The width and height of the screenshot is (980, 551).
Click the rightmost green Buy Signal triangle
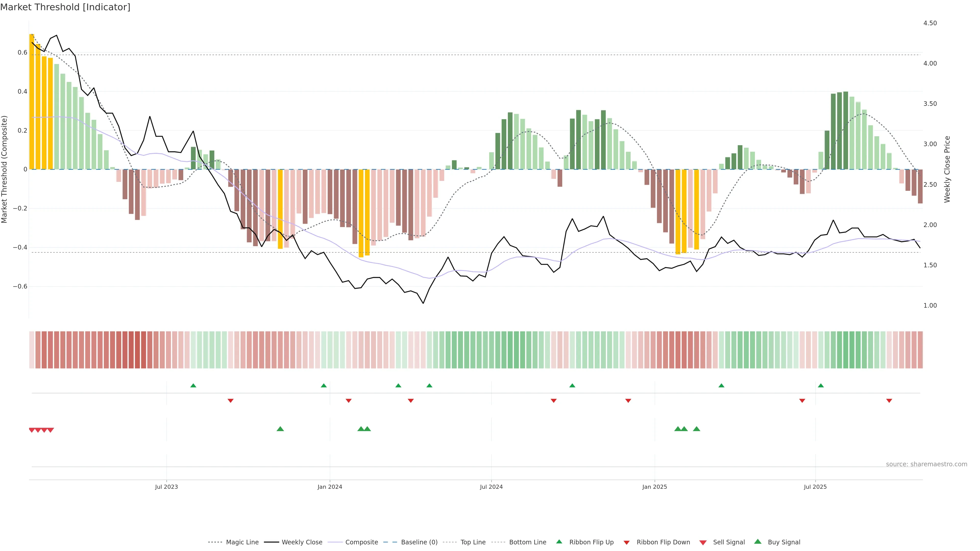(696, 429)
